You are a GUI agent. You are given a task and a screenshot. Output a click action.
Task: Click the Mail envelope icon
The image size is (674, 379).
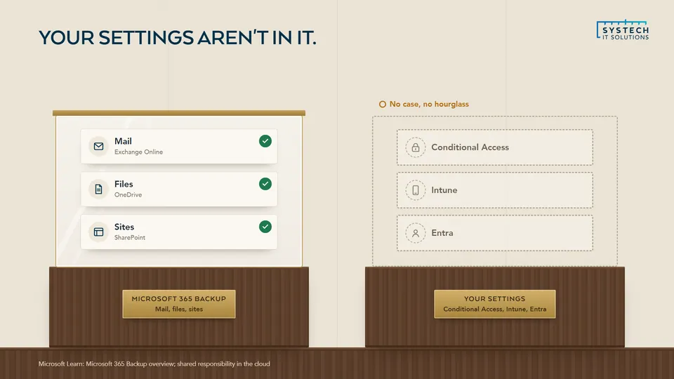[98, 146]
